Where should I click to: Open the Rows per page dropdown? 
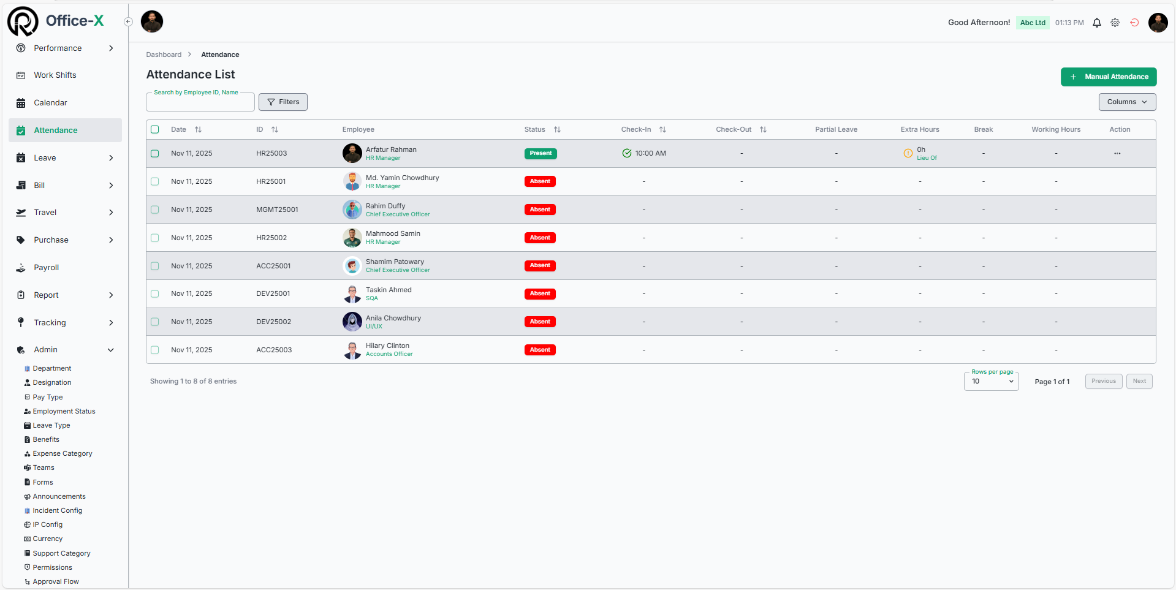990,382
